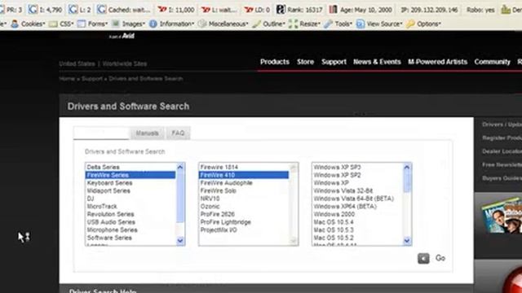Select FireWire Audiophile in model list
Viewport: 522px width, 293px height.
[244, 183]
